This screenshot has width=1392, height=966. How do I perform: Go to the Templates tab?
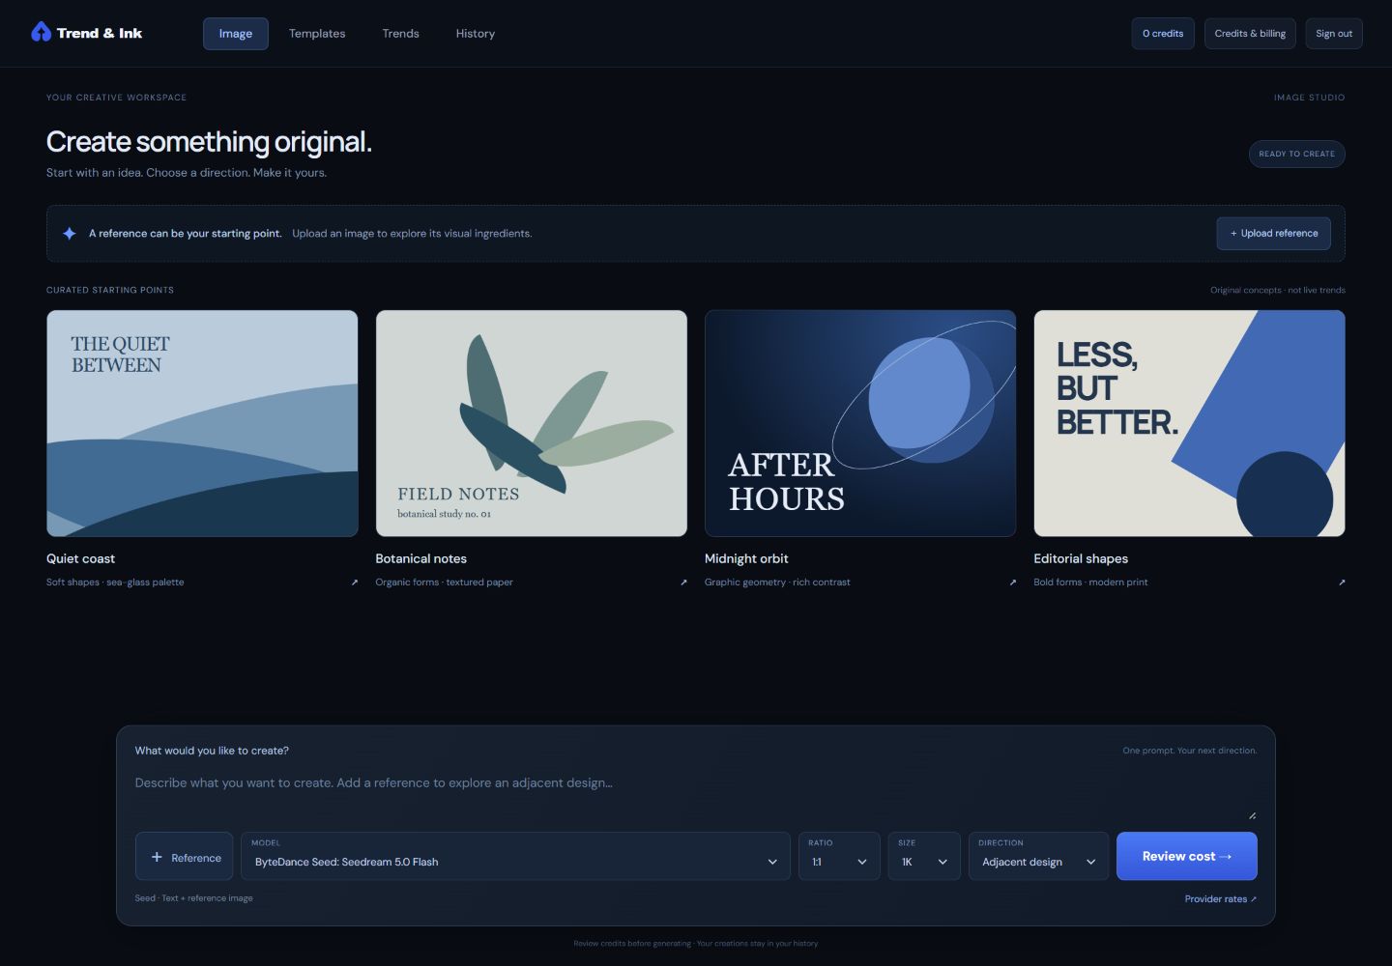coord(317,33)
